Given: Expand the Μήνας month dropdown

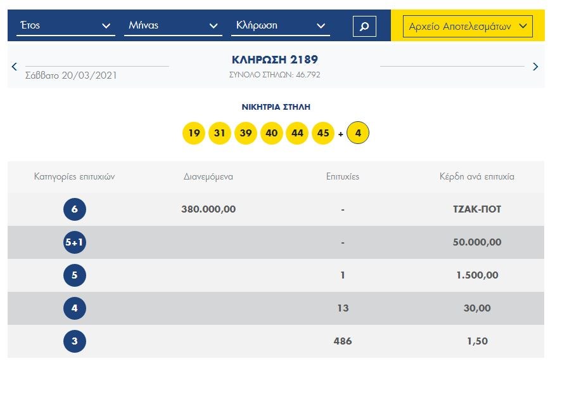Looking at the screenshot, I should tap(172, 26).
